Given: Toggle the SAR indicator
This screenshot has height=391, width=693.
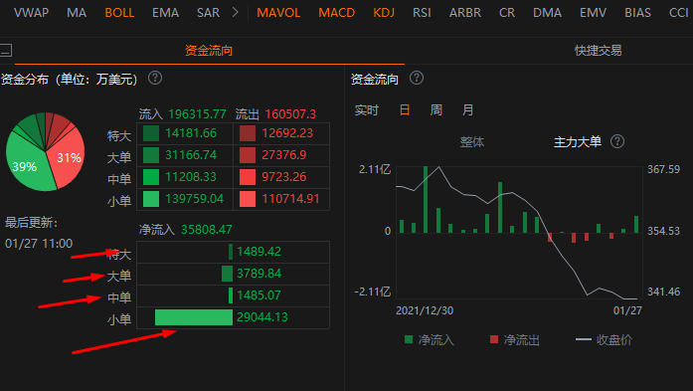Looking at the screenshot, I should coord(208,13).
